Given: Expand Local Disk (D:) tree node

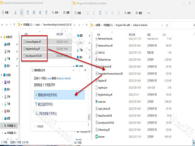Looking at the screenshot, I should point(2,133).
